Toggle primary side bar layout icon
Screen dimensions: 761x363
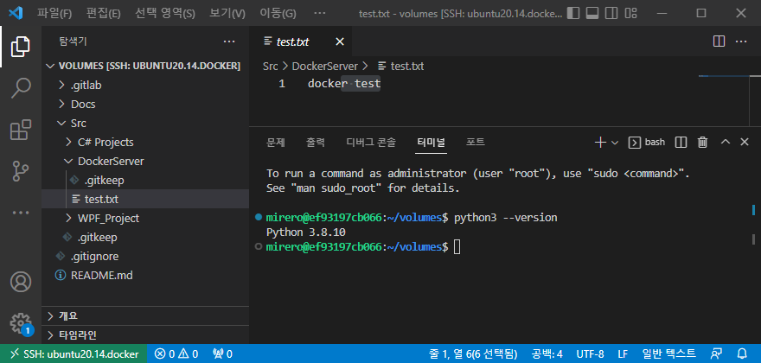point(573,13)
